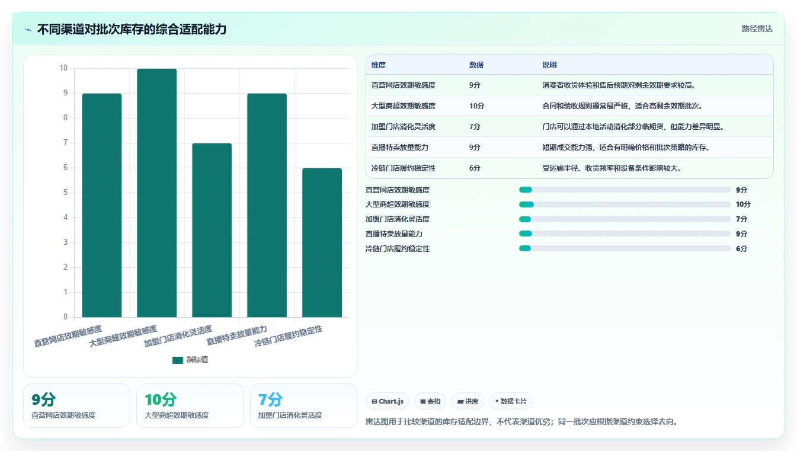
Task: Click the 7分 value beside the progress bar
Action: click(x=741, y=219)
